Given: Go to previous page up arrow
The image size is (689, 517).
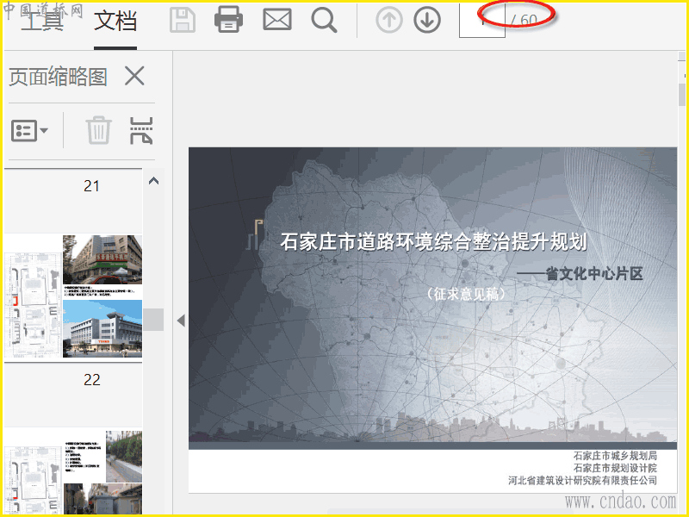Looking at the screenshot, I should click(x=389, y=20).
